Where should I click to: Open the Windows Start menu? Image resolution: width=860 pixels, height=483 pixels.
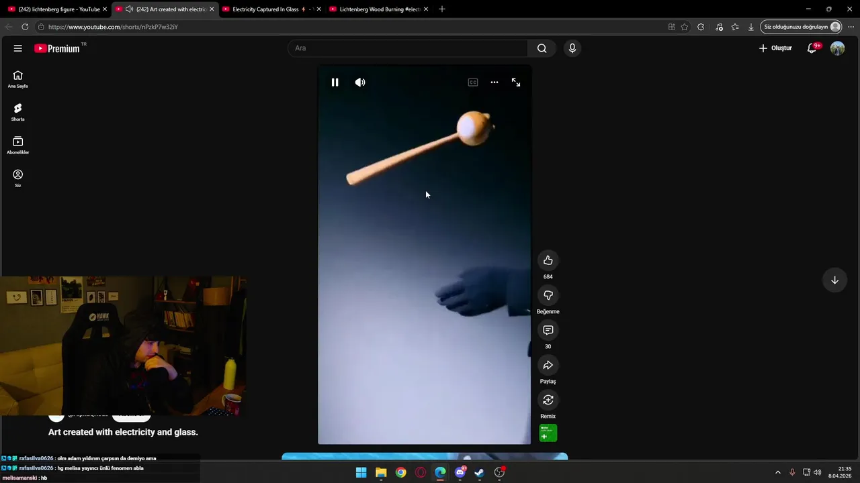[361, 472]
